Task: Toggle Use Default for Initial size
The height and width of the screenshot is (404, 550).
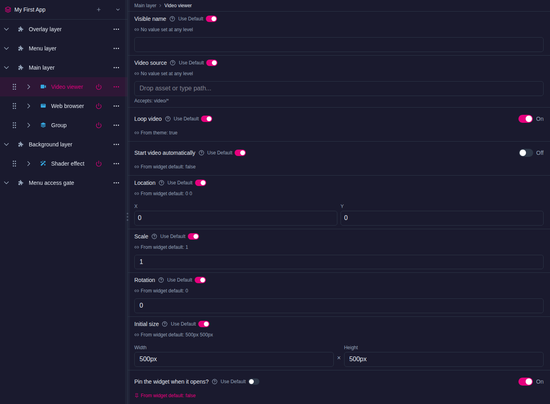Action: point(204,324)
